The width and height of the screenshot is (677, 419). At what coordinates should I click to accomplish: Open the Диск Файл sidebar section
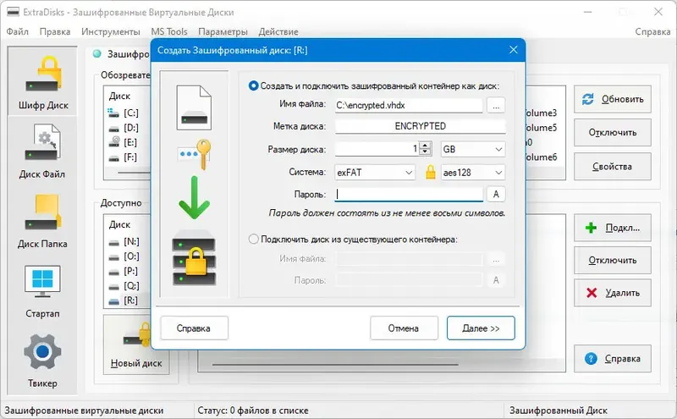coord(42,152)
